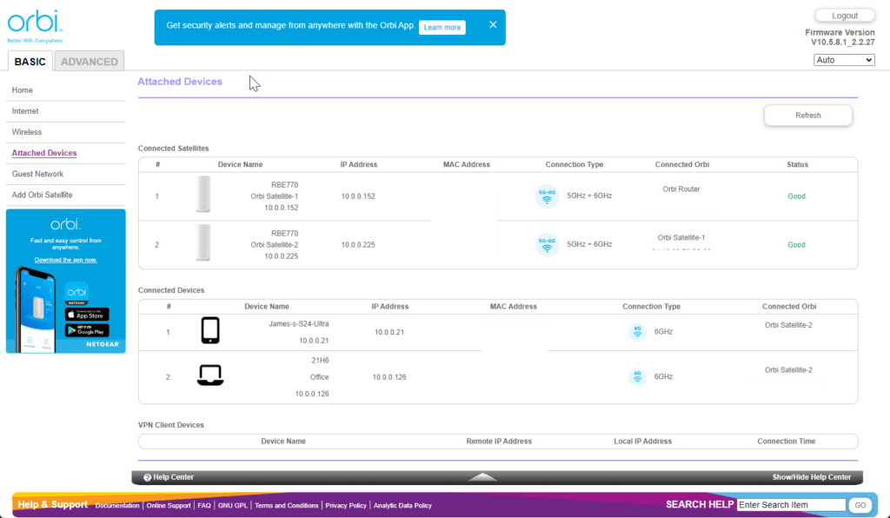Click the App Store download badge
The image size is (890, 518).
87,314
